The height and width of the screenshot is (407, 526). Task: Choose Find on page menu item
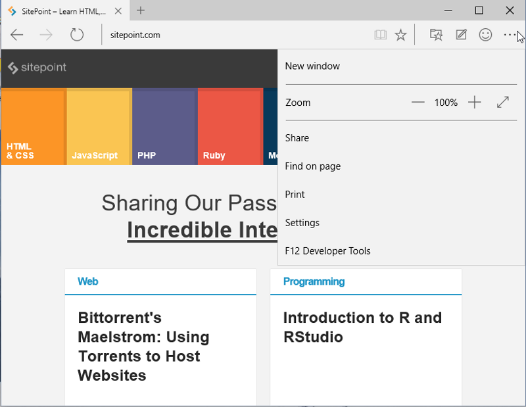pos(312,166)
